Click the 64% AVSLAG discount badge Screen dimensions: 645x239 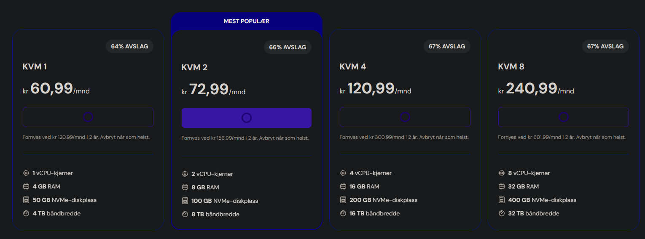pyautogui.click(x=129, y=46)
